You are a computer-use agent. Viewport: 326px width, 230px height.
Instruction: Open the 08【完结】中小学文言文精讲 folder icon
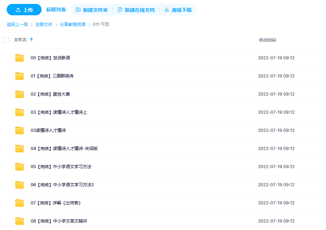click(x=19, y=221)
